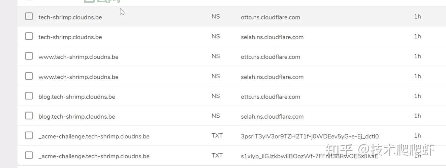Click the 1h TTL of the blog otto record
Screen dimensions: 446x168
point(417,96)
